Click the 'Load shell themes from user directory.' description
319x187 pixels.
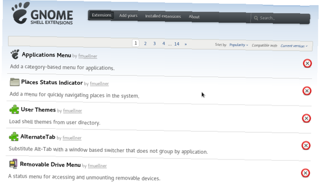point(55,122)
